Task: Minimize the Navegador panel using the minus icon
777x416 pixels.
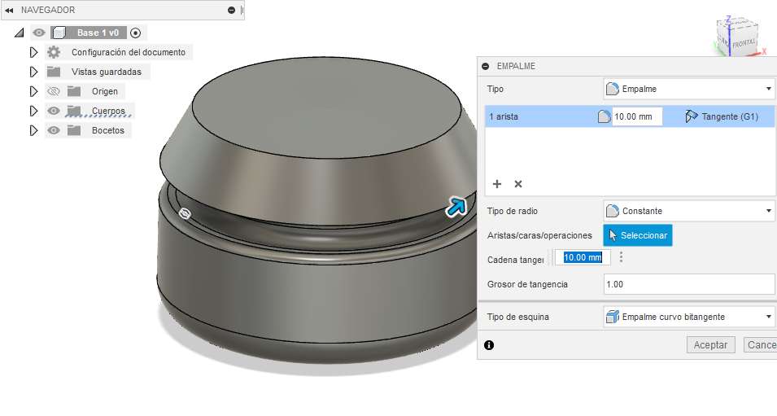Action: (231, 10)
